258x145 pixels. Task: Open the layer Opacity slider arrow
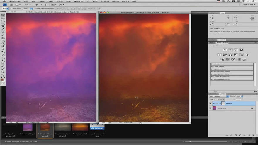point(242,96)
